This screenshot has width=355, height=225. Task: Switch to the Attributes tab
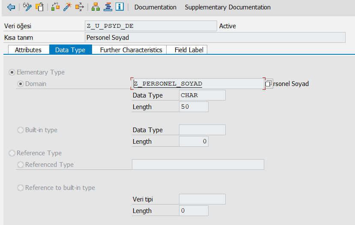tap(28, 50)
